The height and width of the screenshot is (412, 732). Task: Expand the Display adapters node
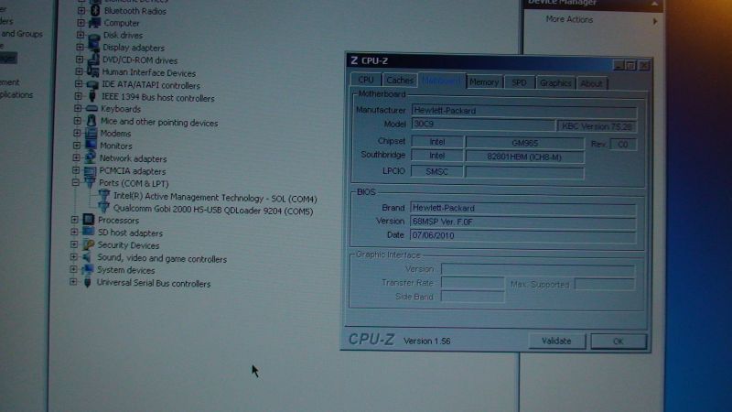tap(80, 48)
